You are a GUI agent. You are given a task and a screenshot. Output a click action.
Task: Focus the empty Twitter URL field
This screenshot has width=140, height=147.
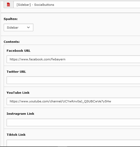[x=73, y=80]
